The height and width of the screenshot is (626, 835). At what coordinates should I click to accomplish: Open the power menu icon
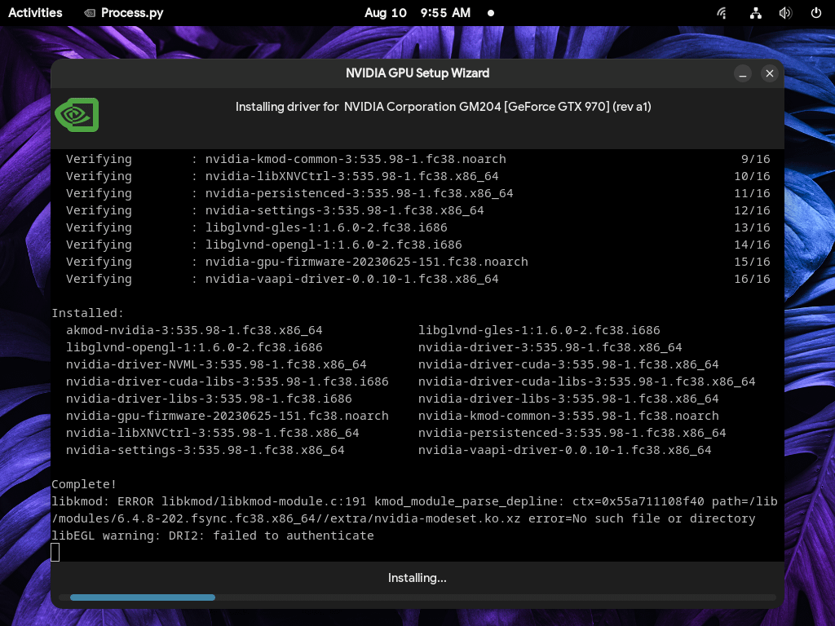point(815,13)
